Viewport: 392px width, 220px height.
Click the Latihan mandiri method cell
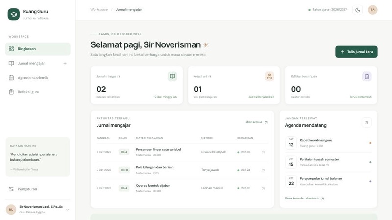tap(212, 188)
